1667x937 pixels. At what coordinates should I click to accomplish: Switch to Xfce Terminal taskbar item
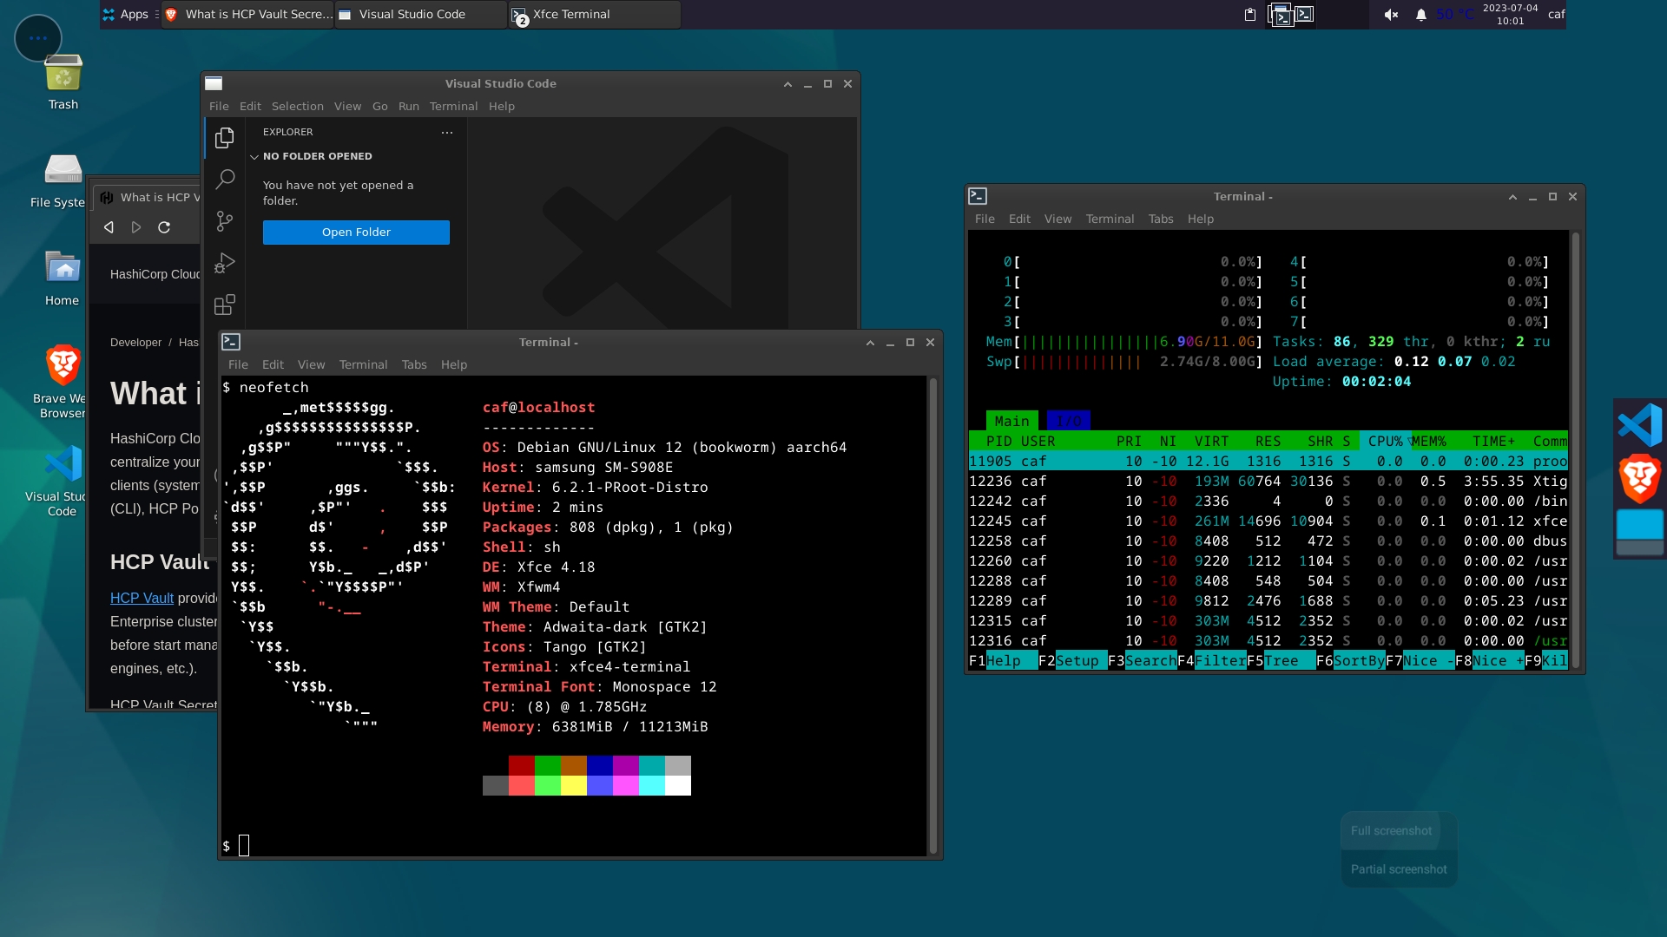pyautogui.click(x=595, y=15)
